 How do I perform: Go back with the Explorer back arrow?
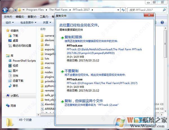coord(5,10)
